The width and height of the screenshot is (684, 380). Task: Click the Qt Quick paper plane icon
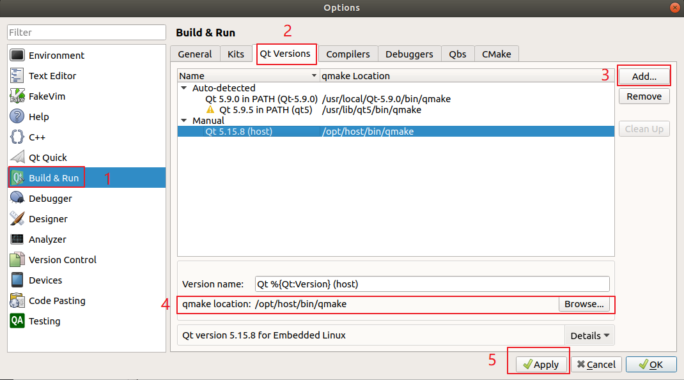coord(17,157)
